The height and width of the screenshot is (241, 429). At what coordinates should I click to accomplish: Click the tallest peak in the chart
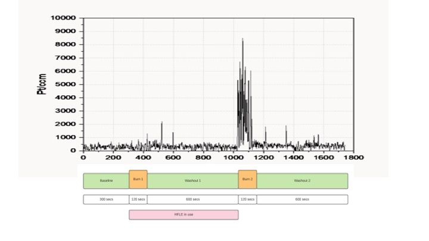point(243,39)
